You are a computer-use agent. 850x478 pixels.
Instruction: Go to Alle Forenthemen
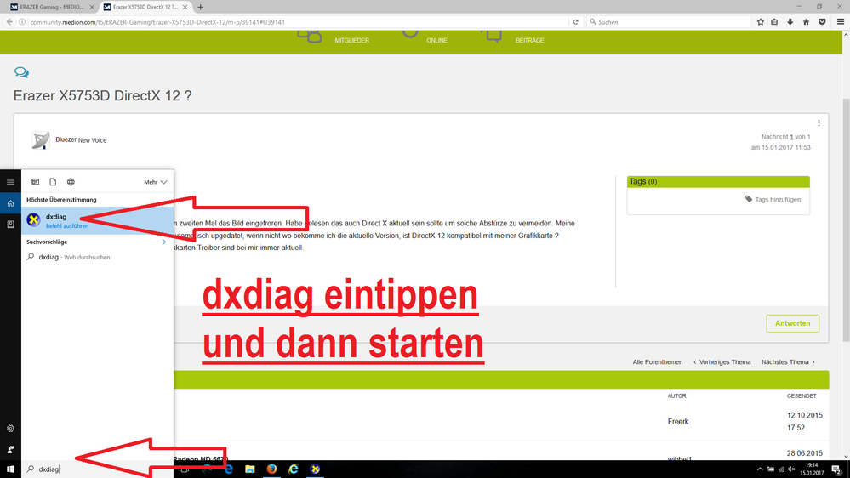[658, 362]
